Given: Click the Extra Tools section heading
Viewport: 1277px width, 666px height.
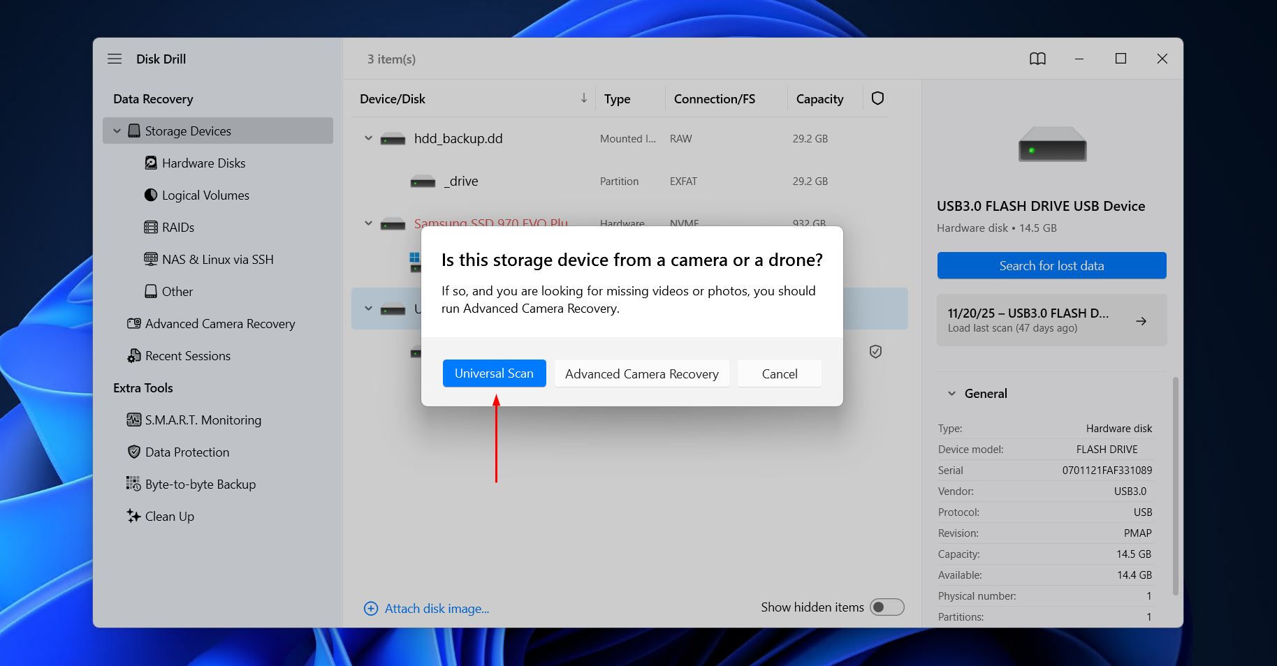Looking at the screenshot, I should pos(143,387).
